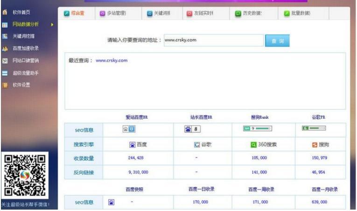Viewport: 357px width, 211px height.
Task: Click 360搜索 反向链接 value 141,000
Action: tap(259, 172)
